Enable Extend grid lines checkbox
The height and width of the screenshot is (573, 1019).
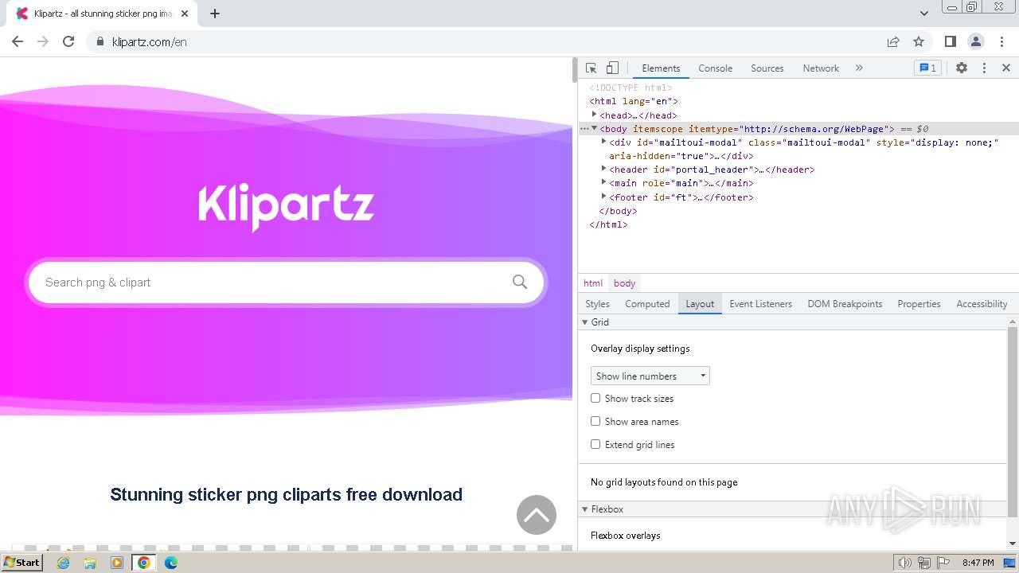(595, 444)
